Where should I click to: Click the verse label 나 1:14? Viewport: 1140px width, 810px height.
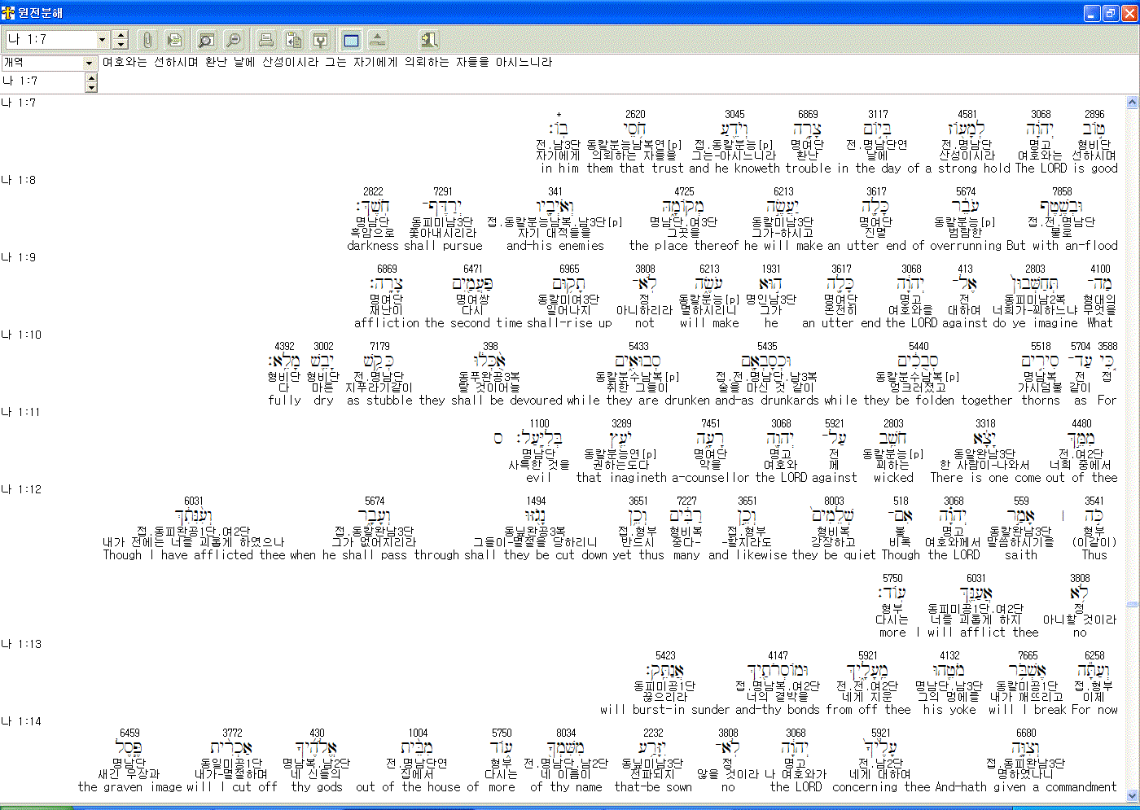[x=21, y=721]
